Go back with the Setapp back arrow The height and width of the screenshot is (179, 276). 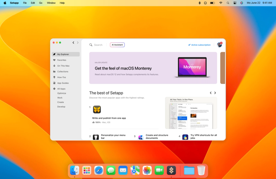coord(73,42)
